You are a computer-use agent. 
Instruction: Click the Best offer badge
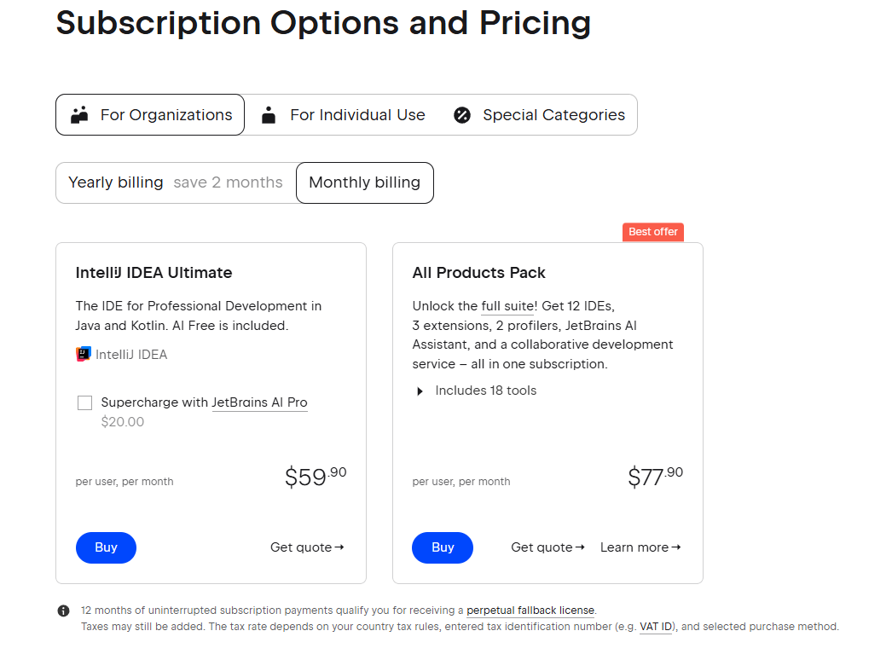click(x=653, y=232)
